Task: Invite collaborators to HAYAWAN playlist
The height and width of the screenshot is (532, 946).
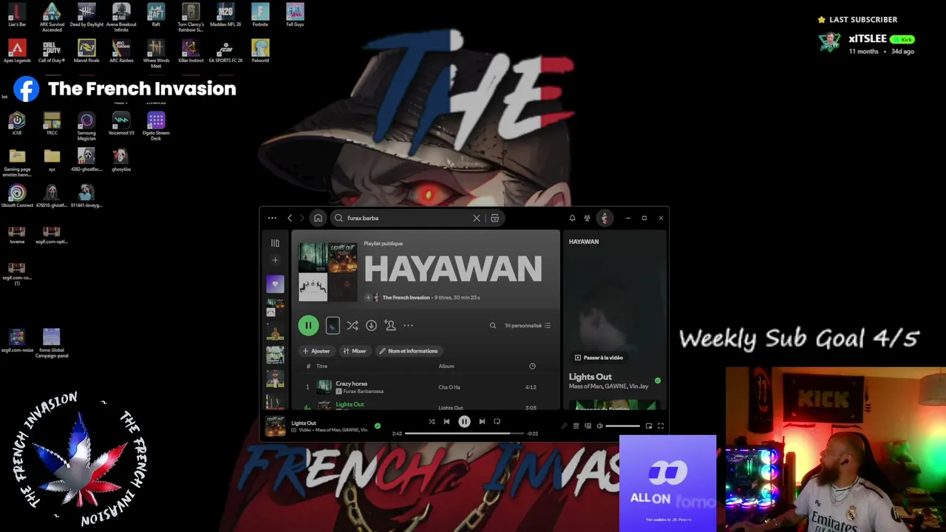Action: pos(390,325)
